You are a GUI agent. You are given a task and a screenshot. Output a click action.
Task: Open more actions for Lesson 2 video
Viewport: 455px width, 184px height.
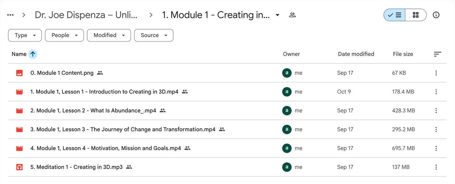[x=436, y=111]
